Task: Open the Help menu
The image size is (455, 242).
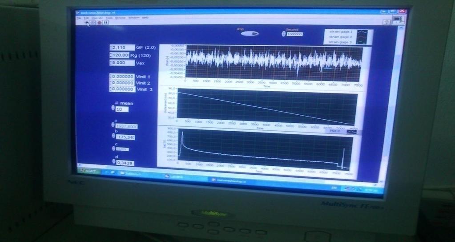Action: click(145, 18)
